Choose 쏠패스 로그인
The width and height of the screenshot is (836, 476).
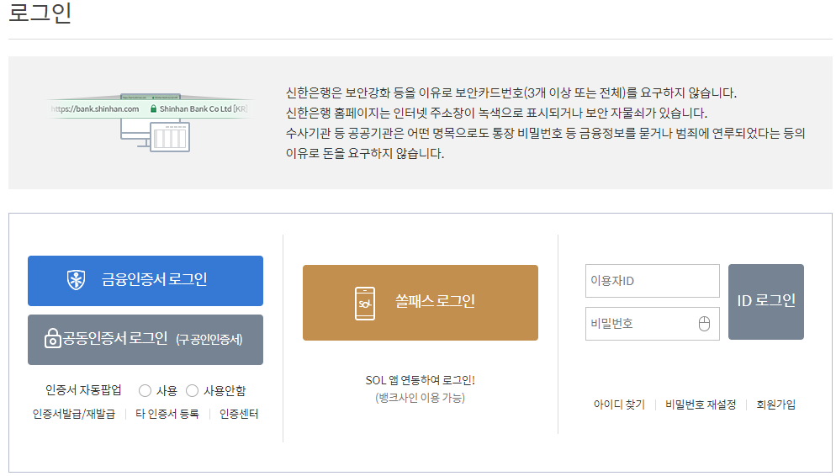click(421, 303)
